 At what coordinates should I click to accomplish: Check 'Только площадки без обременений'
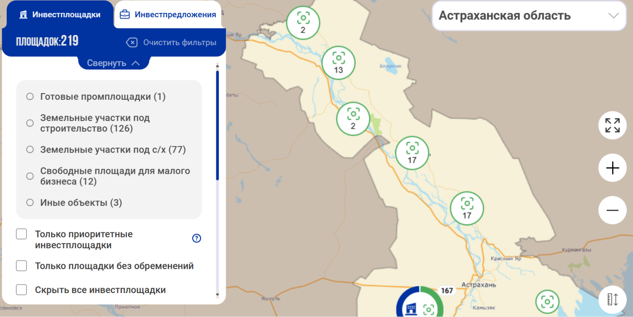tap(21, 266)
